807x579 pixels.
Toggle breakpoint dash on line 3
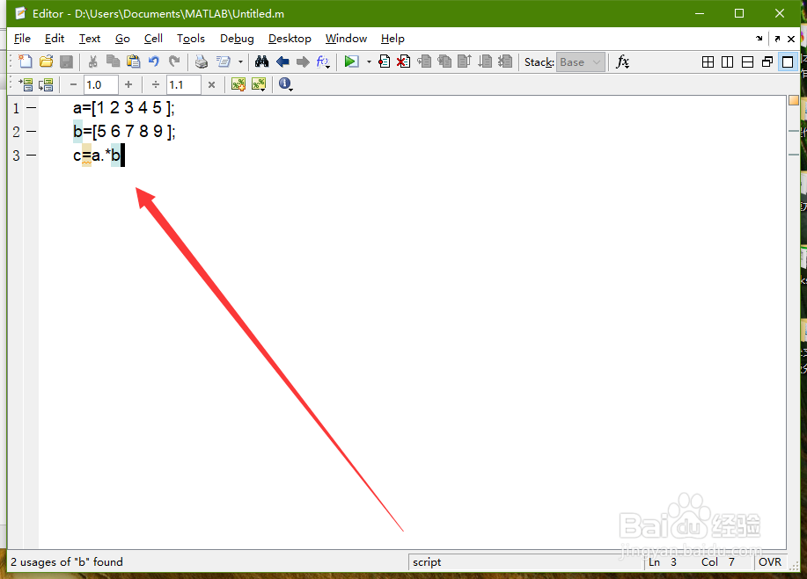pos(32,155)
